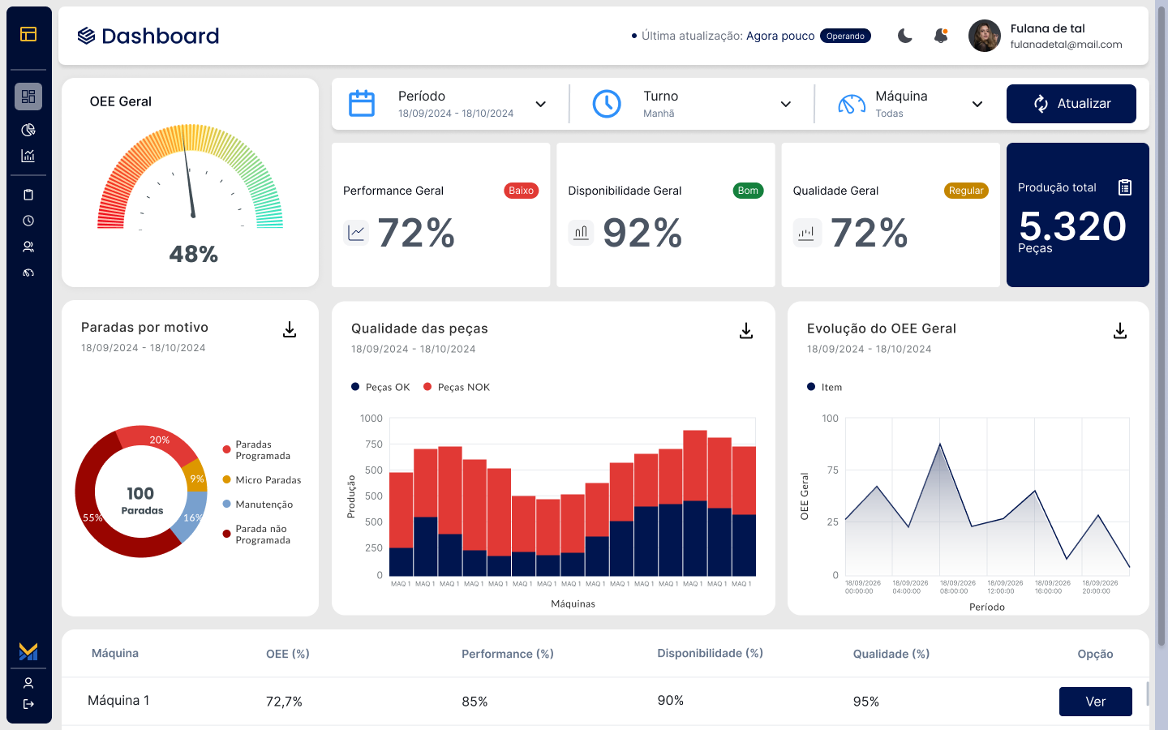
Task: Click the Bom badge on Disponibilidade Geral
Action: click(x=748, y=191)
